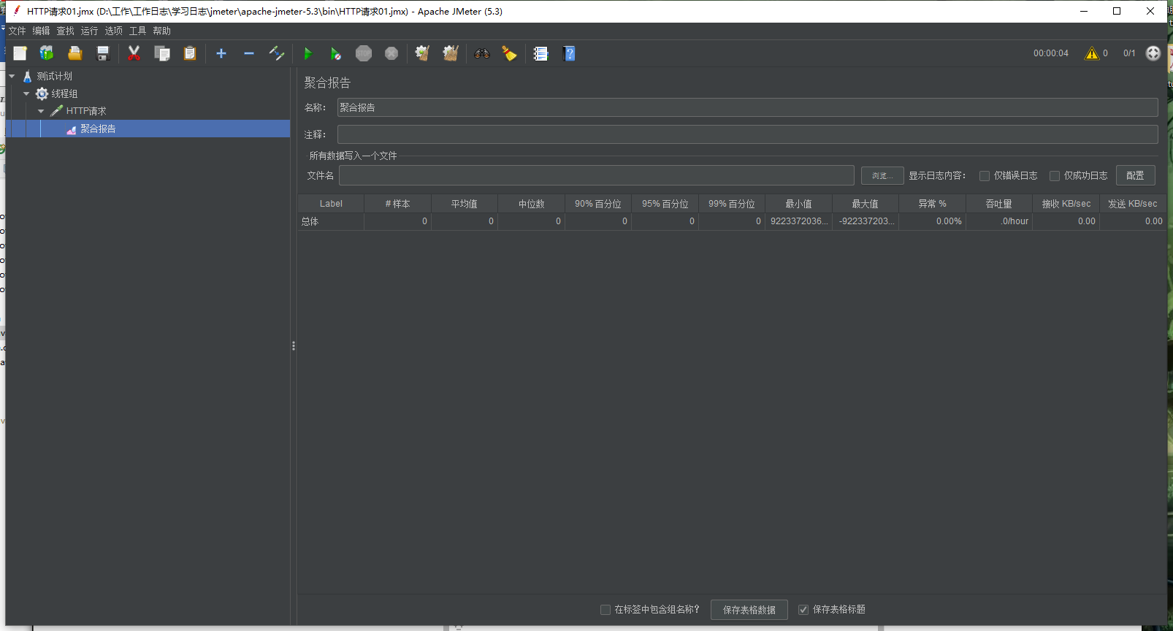Shutdown test threads icon
The width and height of the screenshot is (1173, 631).
coord(391,53)
